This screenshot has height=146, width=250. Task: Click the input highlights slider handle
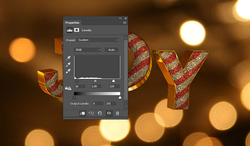(113, 81)
